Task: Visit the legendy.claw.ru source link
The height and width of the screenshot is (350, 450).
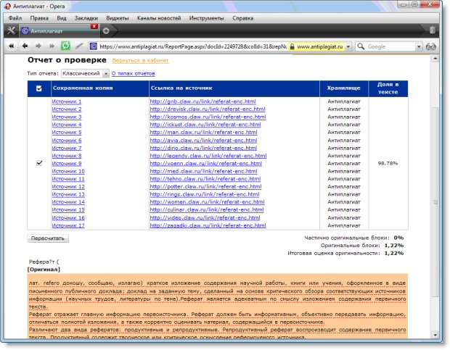Action: click(208, 156)
